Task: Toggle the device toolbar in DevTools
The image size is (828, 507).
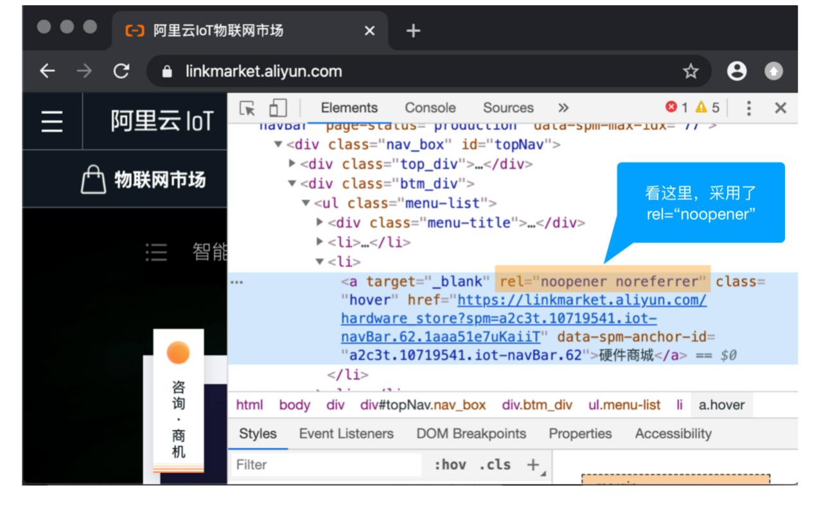Action: [x=277, y=108]
